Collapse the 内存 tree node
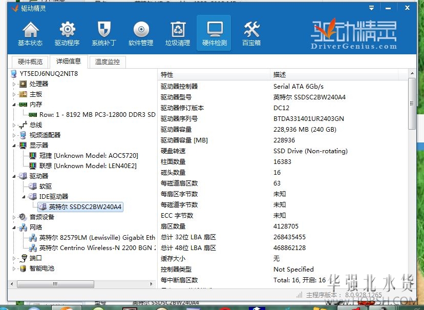Screen dimensions: 424x310 (x=14, y=105)
